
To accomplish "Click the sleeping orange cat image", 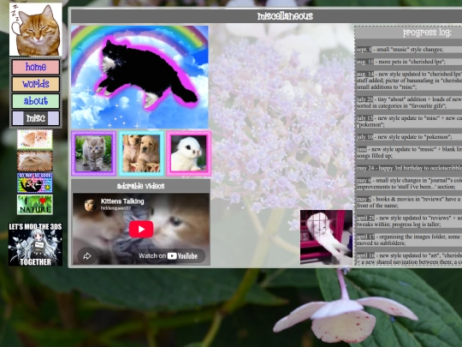I will click(x=36, y=29).
